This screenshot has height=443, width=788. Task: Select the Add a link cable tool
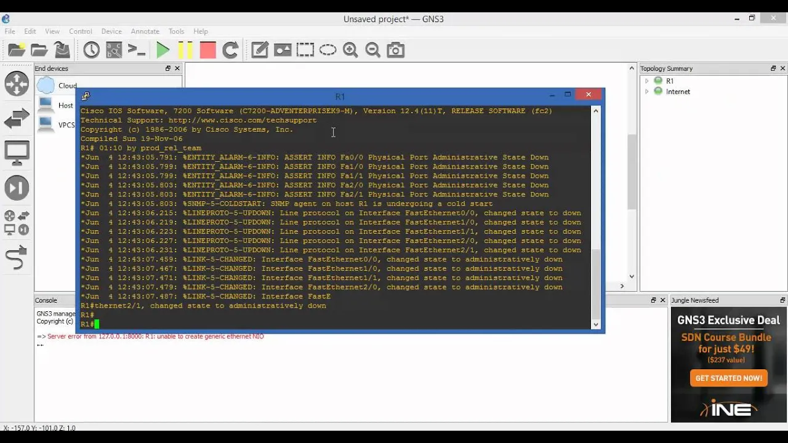pos(17,257)
